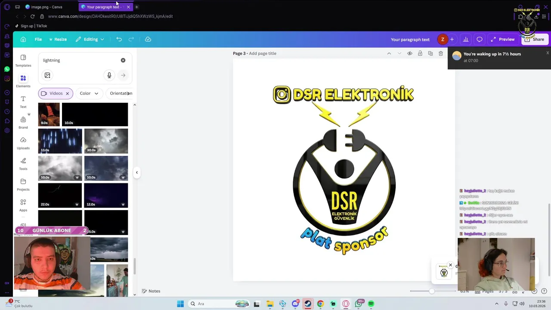551x310 pixels.
Task: Add a collaborator with plus button
Action: pos(452,39)
